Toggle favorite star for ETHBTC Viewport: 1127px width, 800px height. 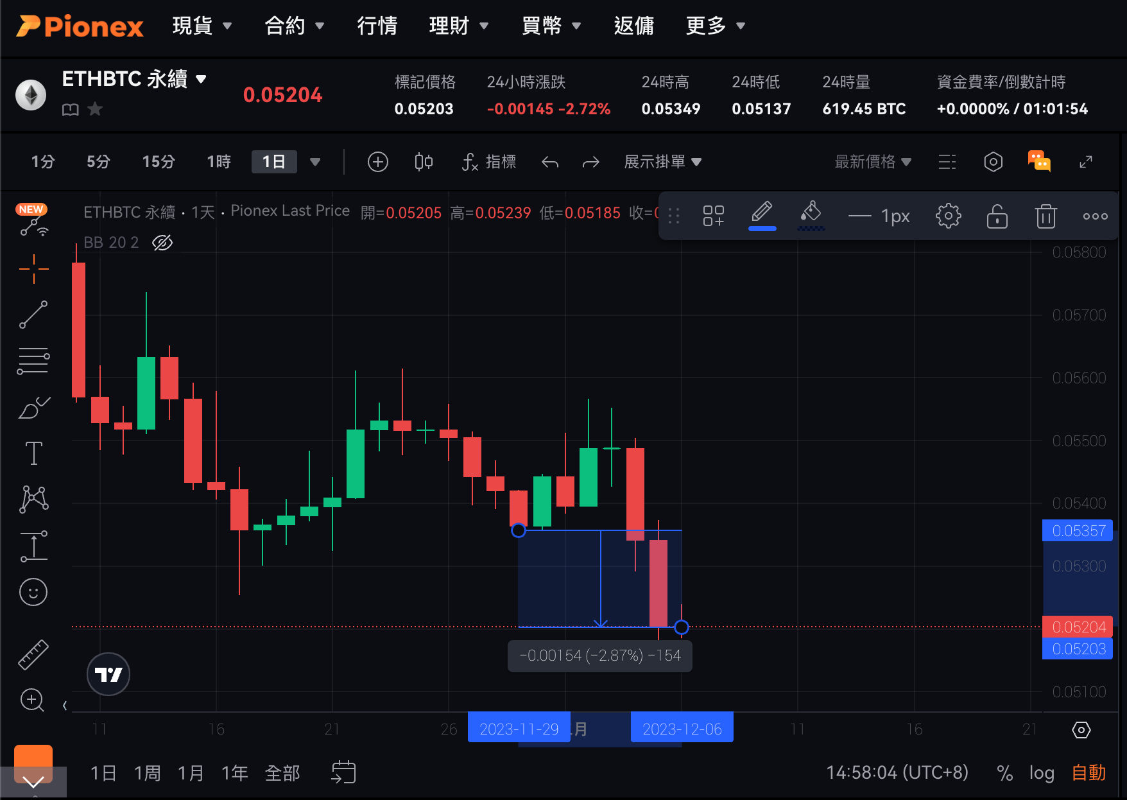[95, 109]
